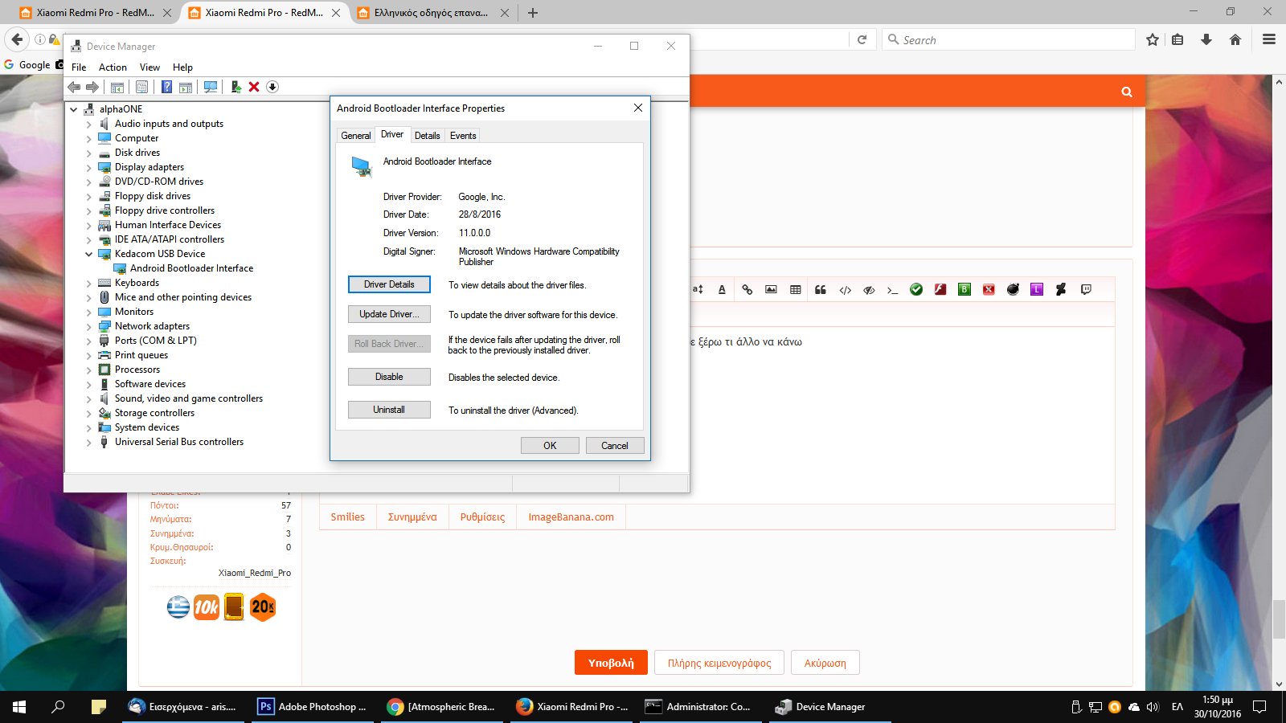This screenshot has height=723, width=1286.
Task: Click the spoiler crossed-eye icon in the editor
Action: (869, 290)
